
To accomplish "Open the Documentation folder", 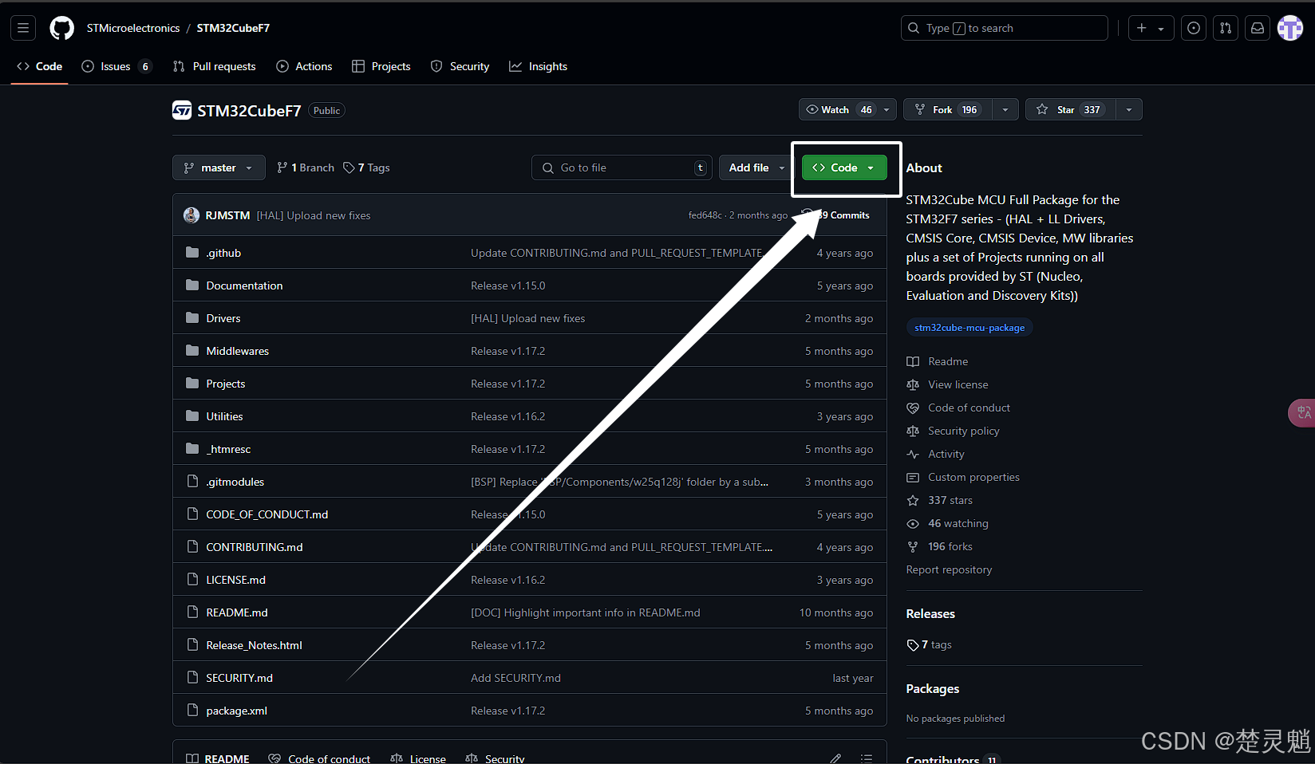I will click(244, 286).
